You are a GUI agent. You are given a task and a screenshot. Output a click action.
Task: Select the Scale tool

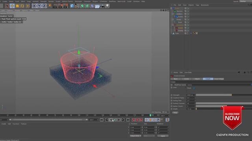click(17, 6)
